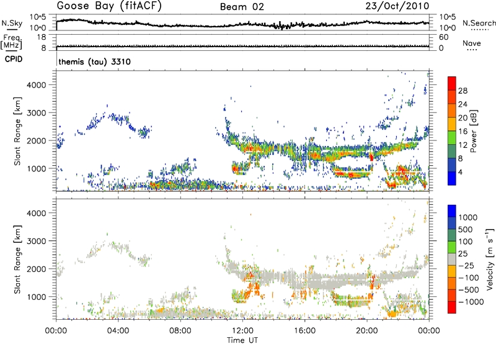This screenshot has width=496, height=344.
Task: Click the red bottom segment of velocity colorbar
Action: [452, 307]
